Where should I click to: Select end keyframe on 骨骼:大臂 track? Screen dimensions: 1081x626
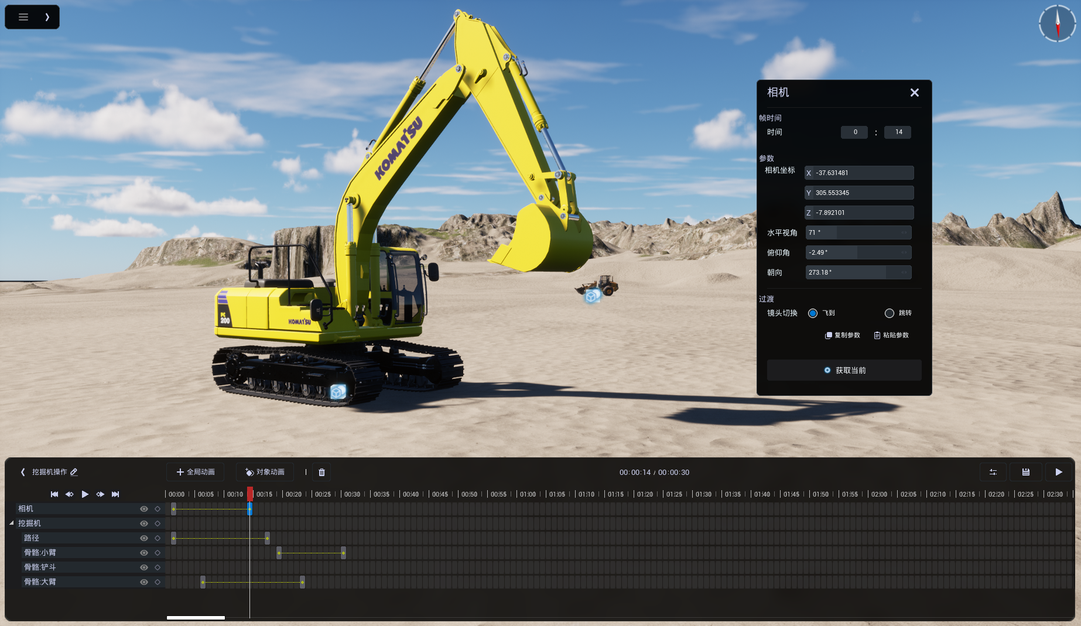click(x=302, y=582)
